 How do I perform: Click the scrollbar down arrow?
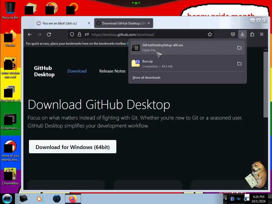(266, 188)
